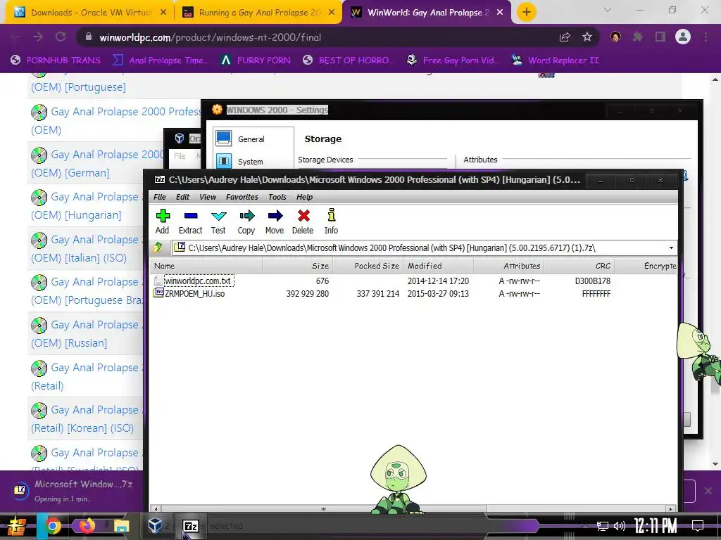Go up one folder level in 7-Zip

coord(158,248)
